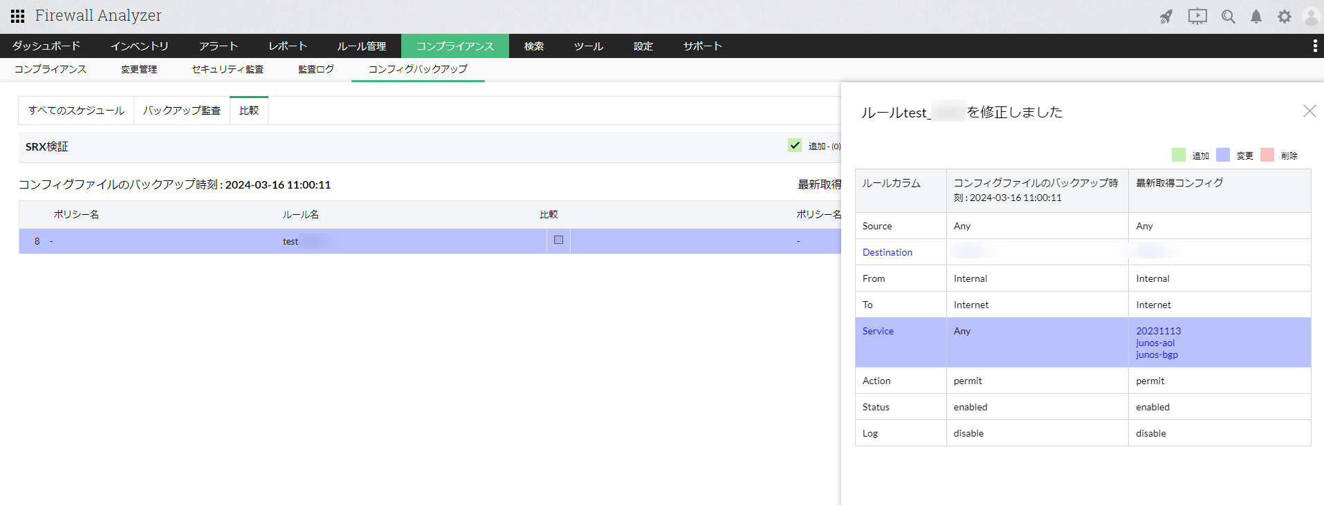Open the settings gear icon

click(1284, 17)
